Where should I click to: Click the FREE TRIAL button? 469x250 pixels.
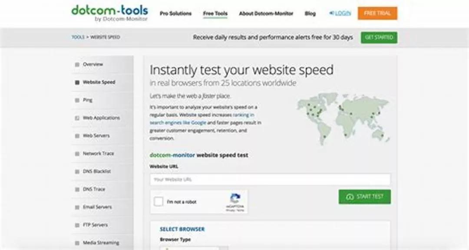[x=377, y=13]
